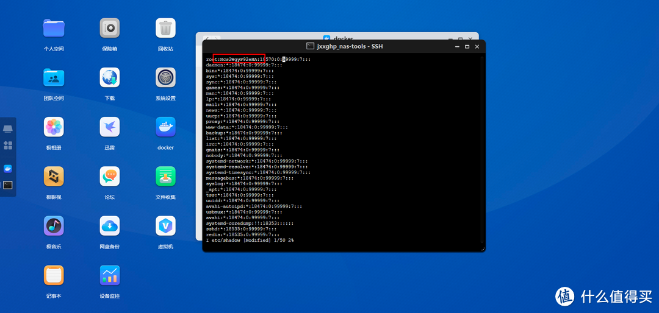This screenshot has height=313, width=659.
Task: Launch the 极音乐 music app
Action: click(x=54, y=226)
